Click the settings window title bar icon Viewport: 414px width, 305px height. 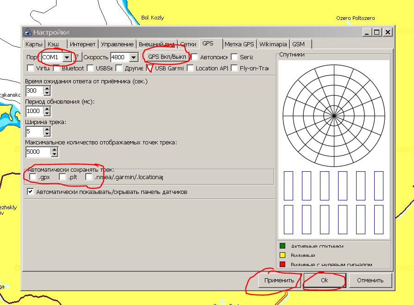(28, 32)
